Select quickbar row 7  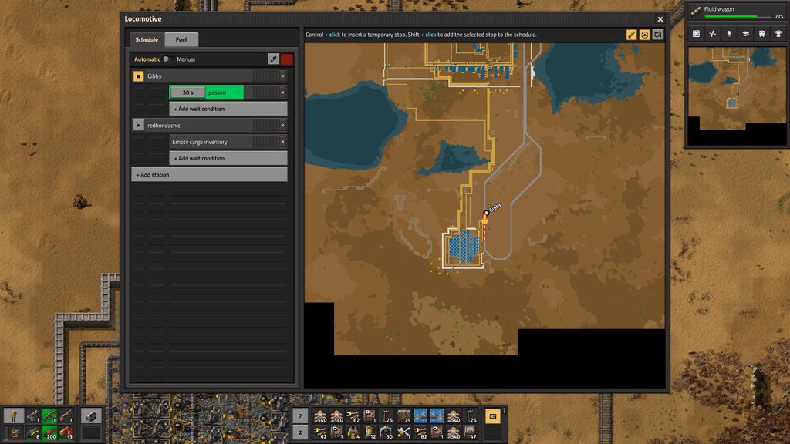coord(300,414)
